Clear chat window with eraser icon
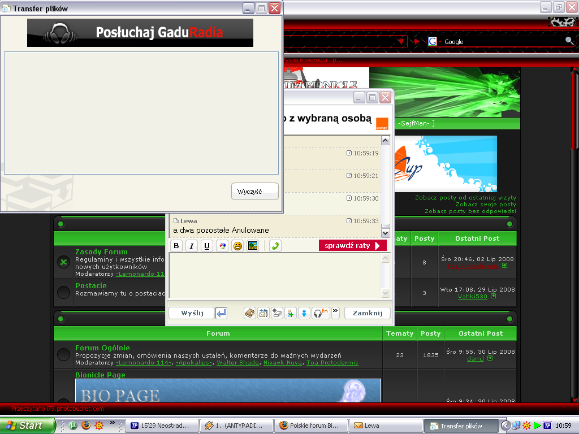This screenshot has width=579, height=434. click(277, 313)
